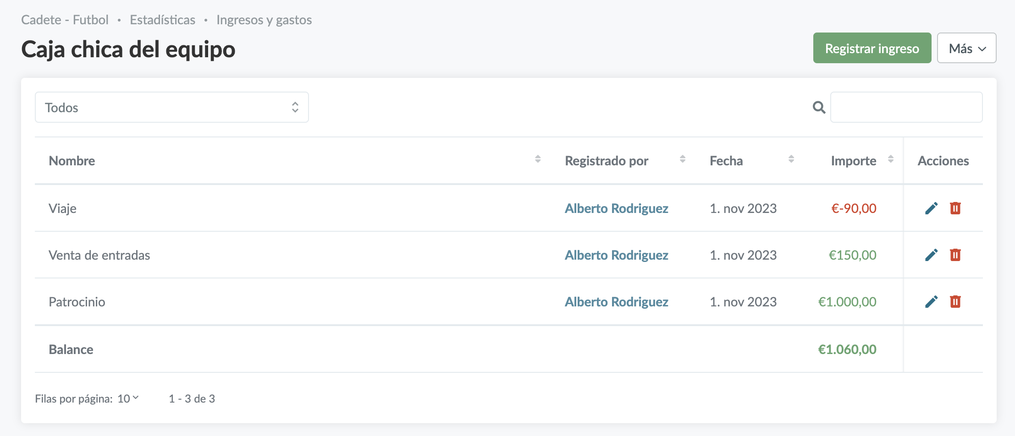Focus the search input field
Screen dimensions: 1015x436
pyautogui.click(x=906, y=108)
